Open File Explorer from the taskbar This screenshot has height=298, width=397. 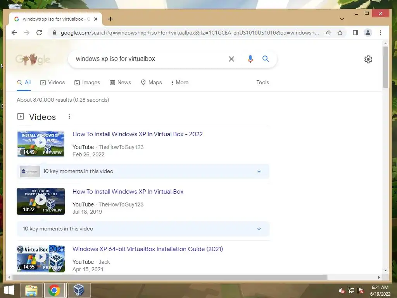pos(31,290)
